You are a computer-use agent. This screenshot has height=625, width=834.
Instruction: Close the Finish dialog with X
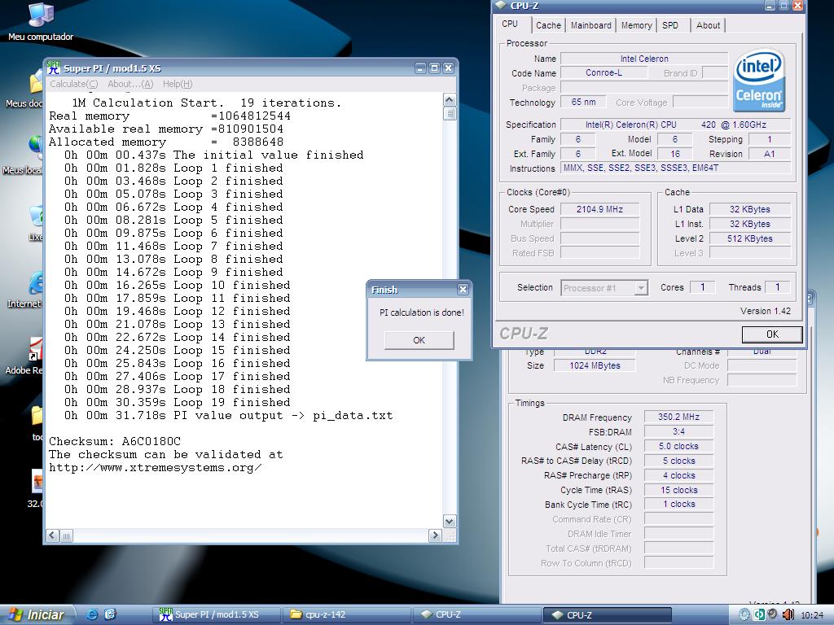pyautogui.click(x=463, y=290)
